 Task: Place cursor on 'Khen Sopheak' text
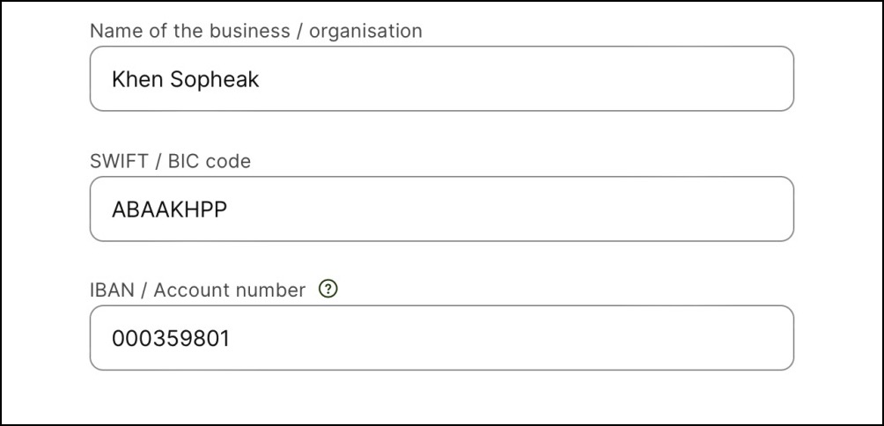pos(185,80)
